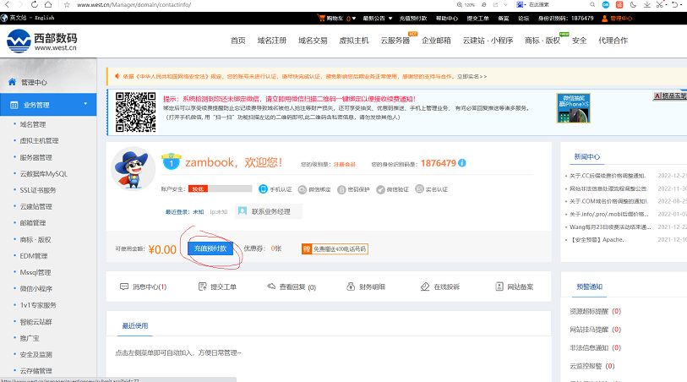687x382 pixels.
Task: Open 企业邮箱 in main navigation
Action: (x=436, y=41)
